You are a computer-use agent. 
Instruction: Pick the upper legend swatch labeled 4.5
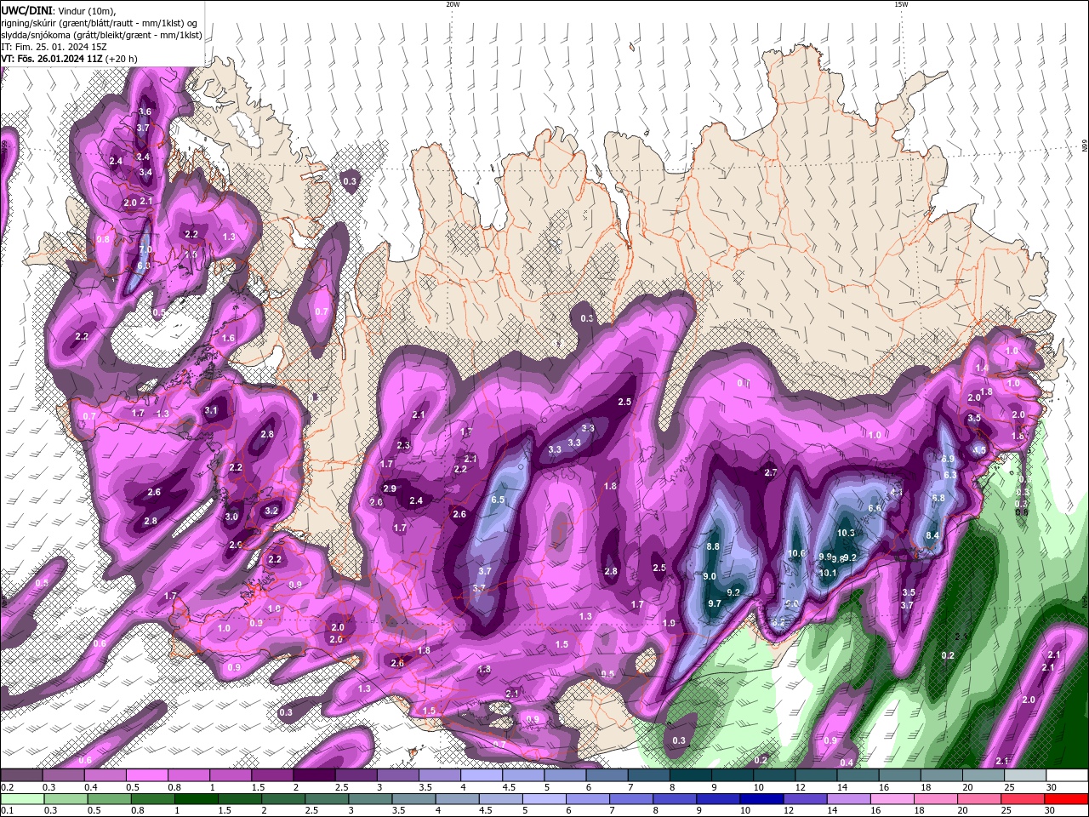[x=522, y=775]
